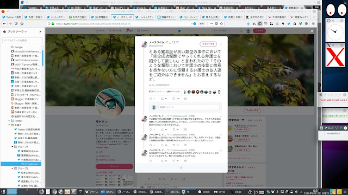The image size is (348, 195).
Task: Switch to the おずの自廃 tab
Action: 78,17
